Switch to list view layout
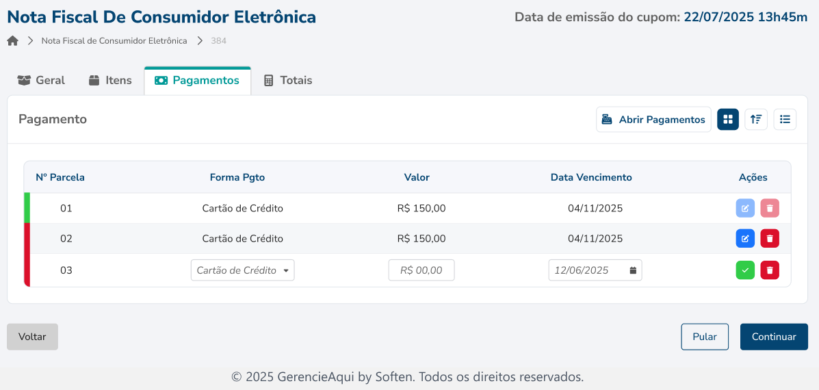Viewport: 819px width, 390px height. click(x=785, y=119)
